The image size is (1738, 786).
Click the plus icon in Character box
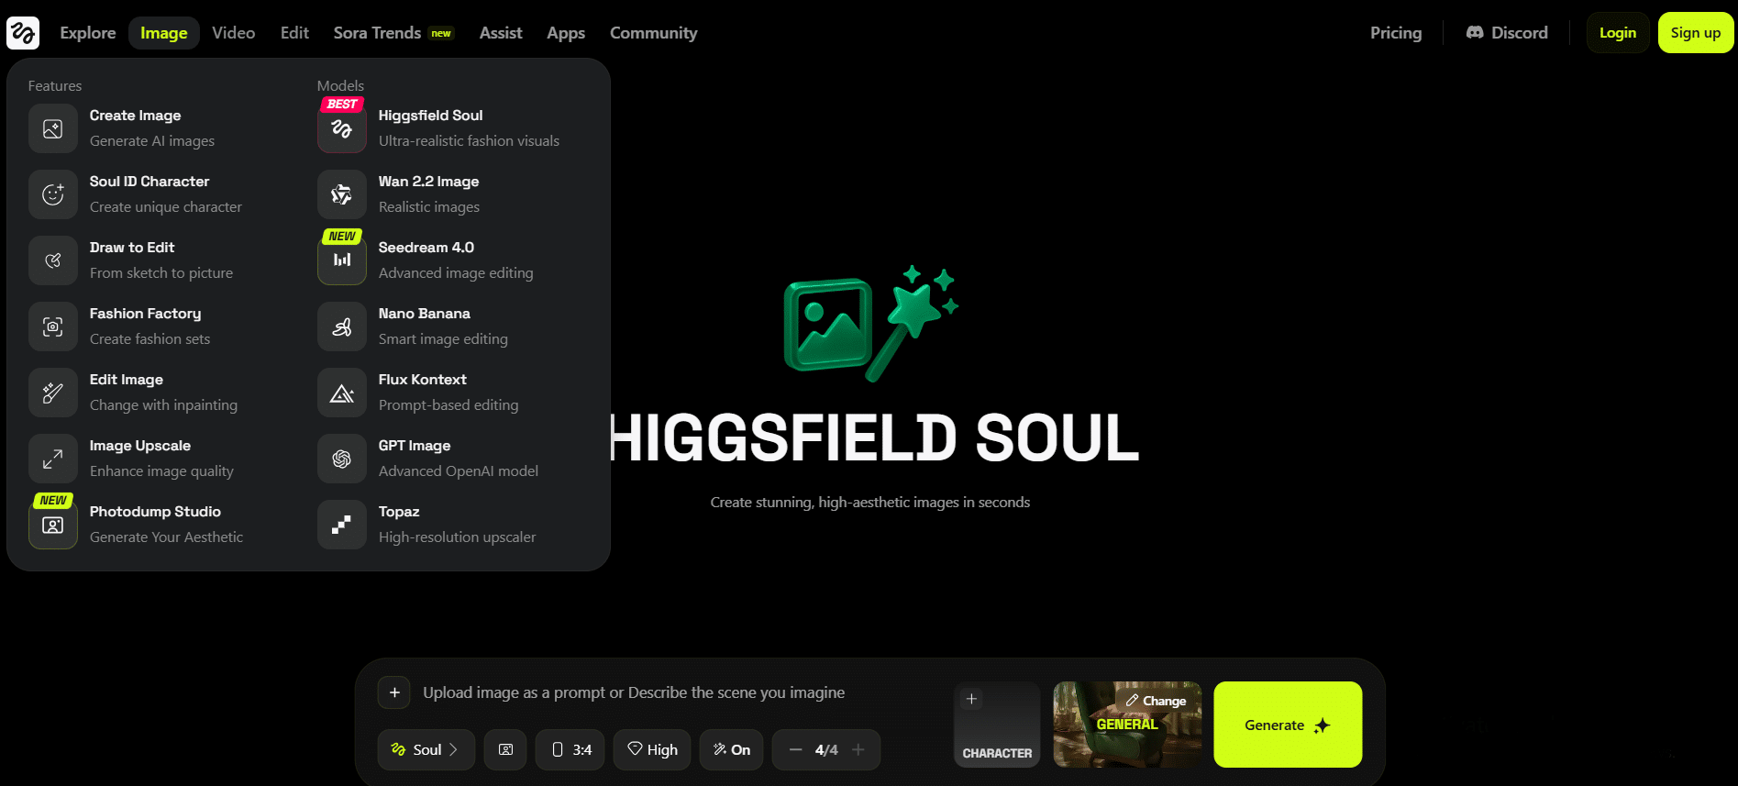(x=971, y=699)
